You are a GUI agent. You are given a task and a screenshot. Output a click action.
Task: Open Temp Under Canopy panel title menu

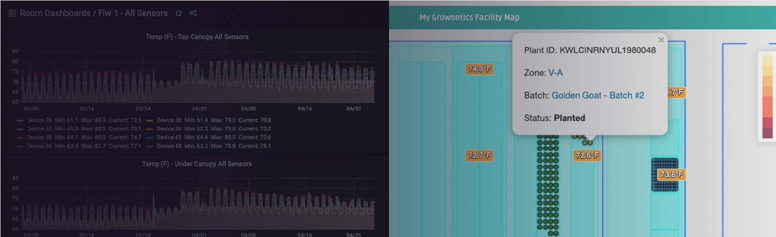point(197,164)
